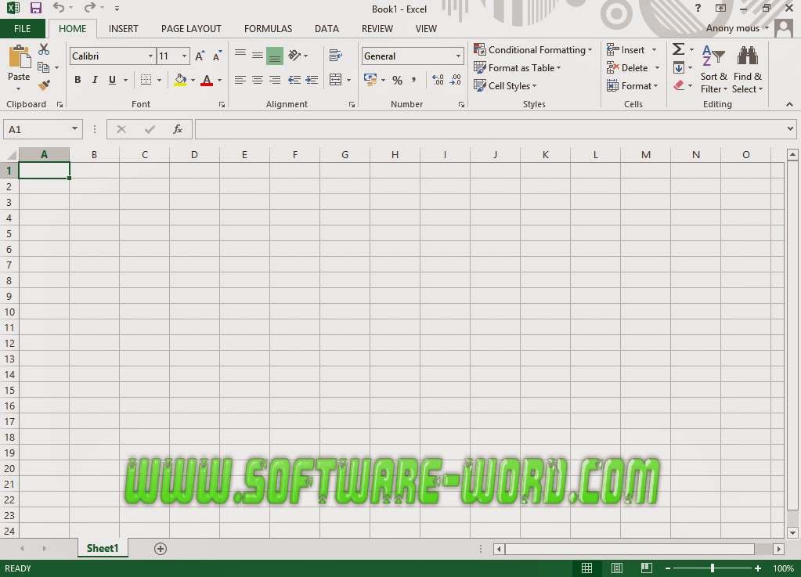Toggle bold formatting
Image resolution: width=801 pixels, height=577 pixels.
(x=78, y=80)
